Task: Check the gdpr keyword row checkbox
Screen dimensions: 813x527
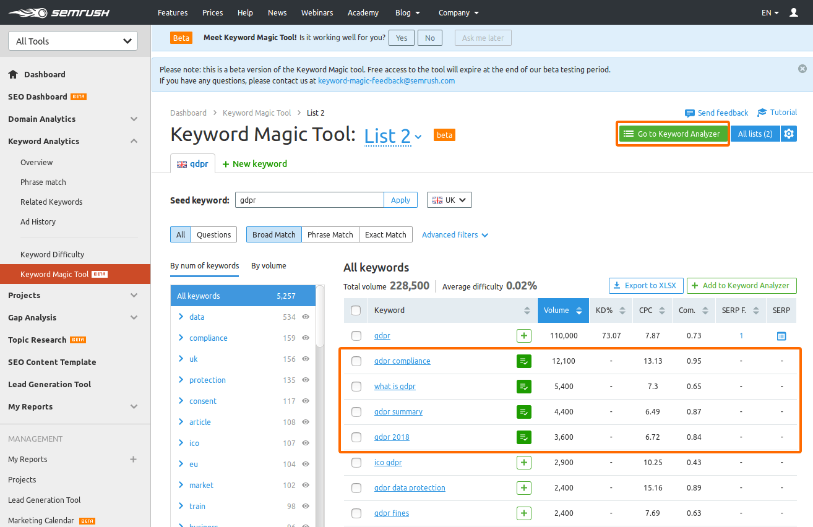Action: coord(356,336)
